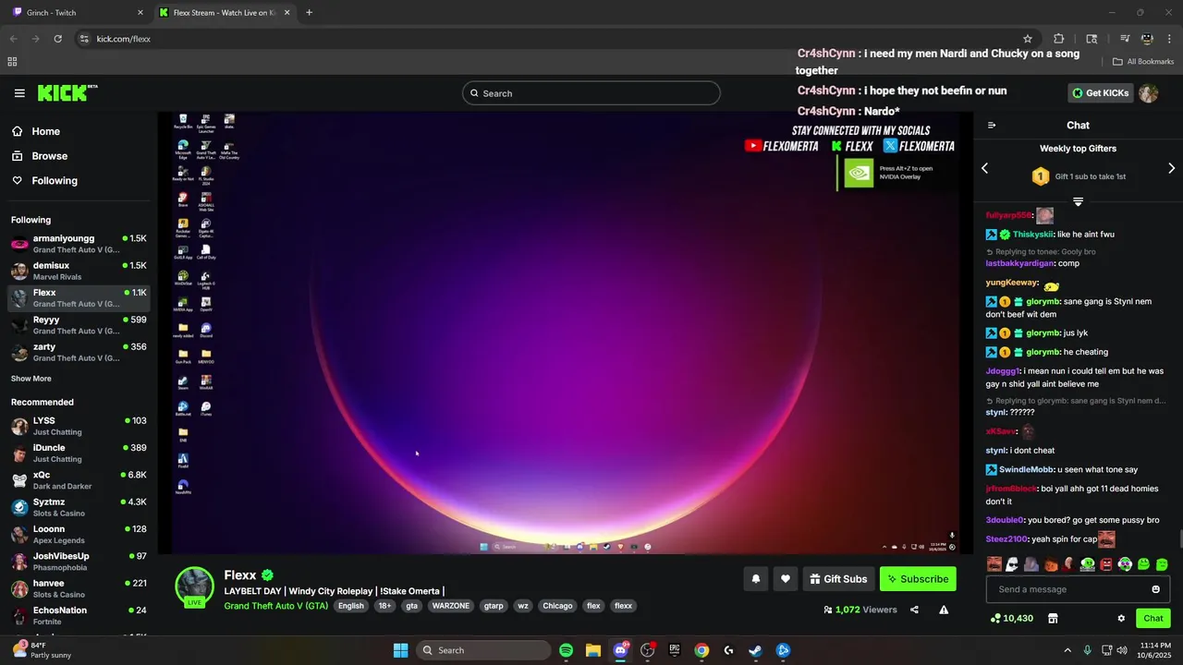Click the chat scrollbar
1183x665 pixels.
(1178, 538)
